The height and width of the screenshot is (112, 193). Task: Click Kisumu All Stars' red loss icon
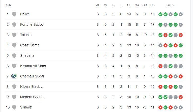click(x=160, y=66)
